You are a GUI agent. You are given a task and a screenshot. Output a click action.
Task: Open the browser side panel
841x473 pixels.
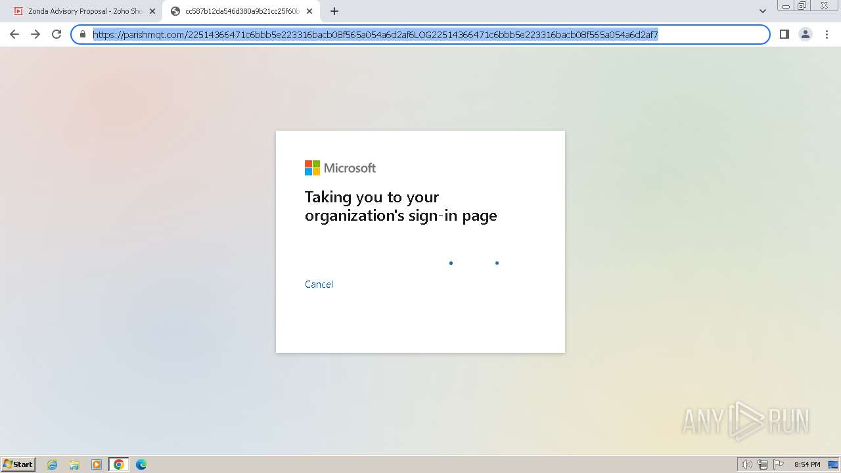(x=784, y=34)
